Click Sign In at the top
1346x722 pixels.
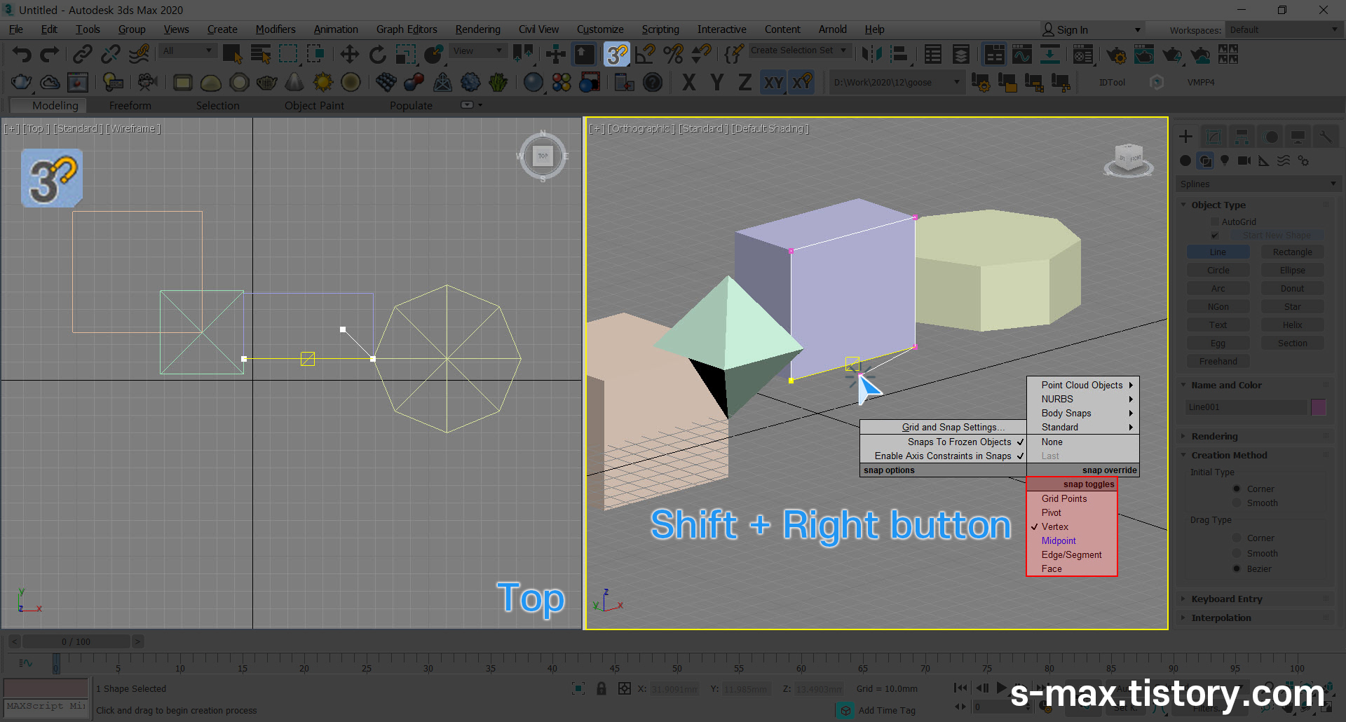click(x=1071, y=29)
